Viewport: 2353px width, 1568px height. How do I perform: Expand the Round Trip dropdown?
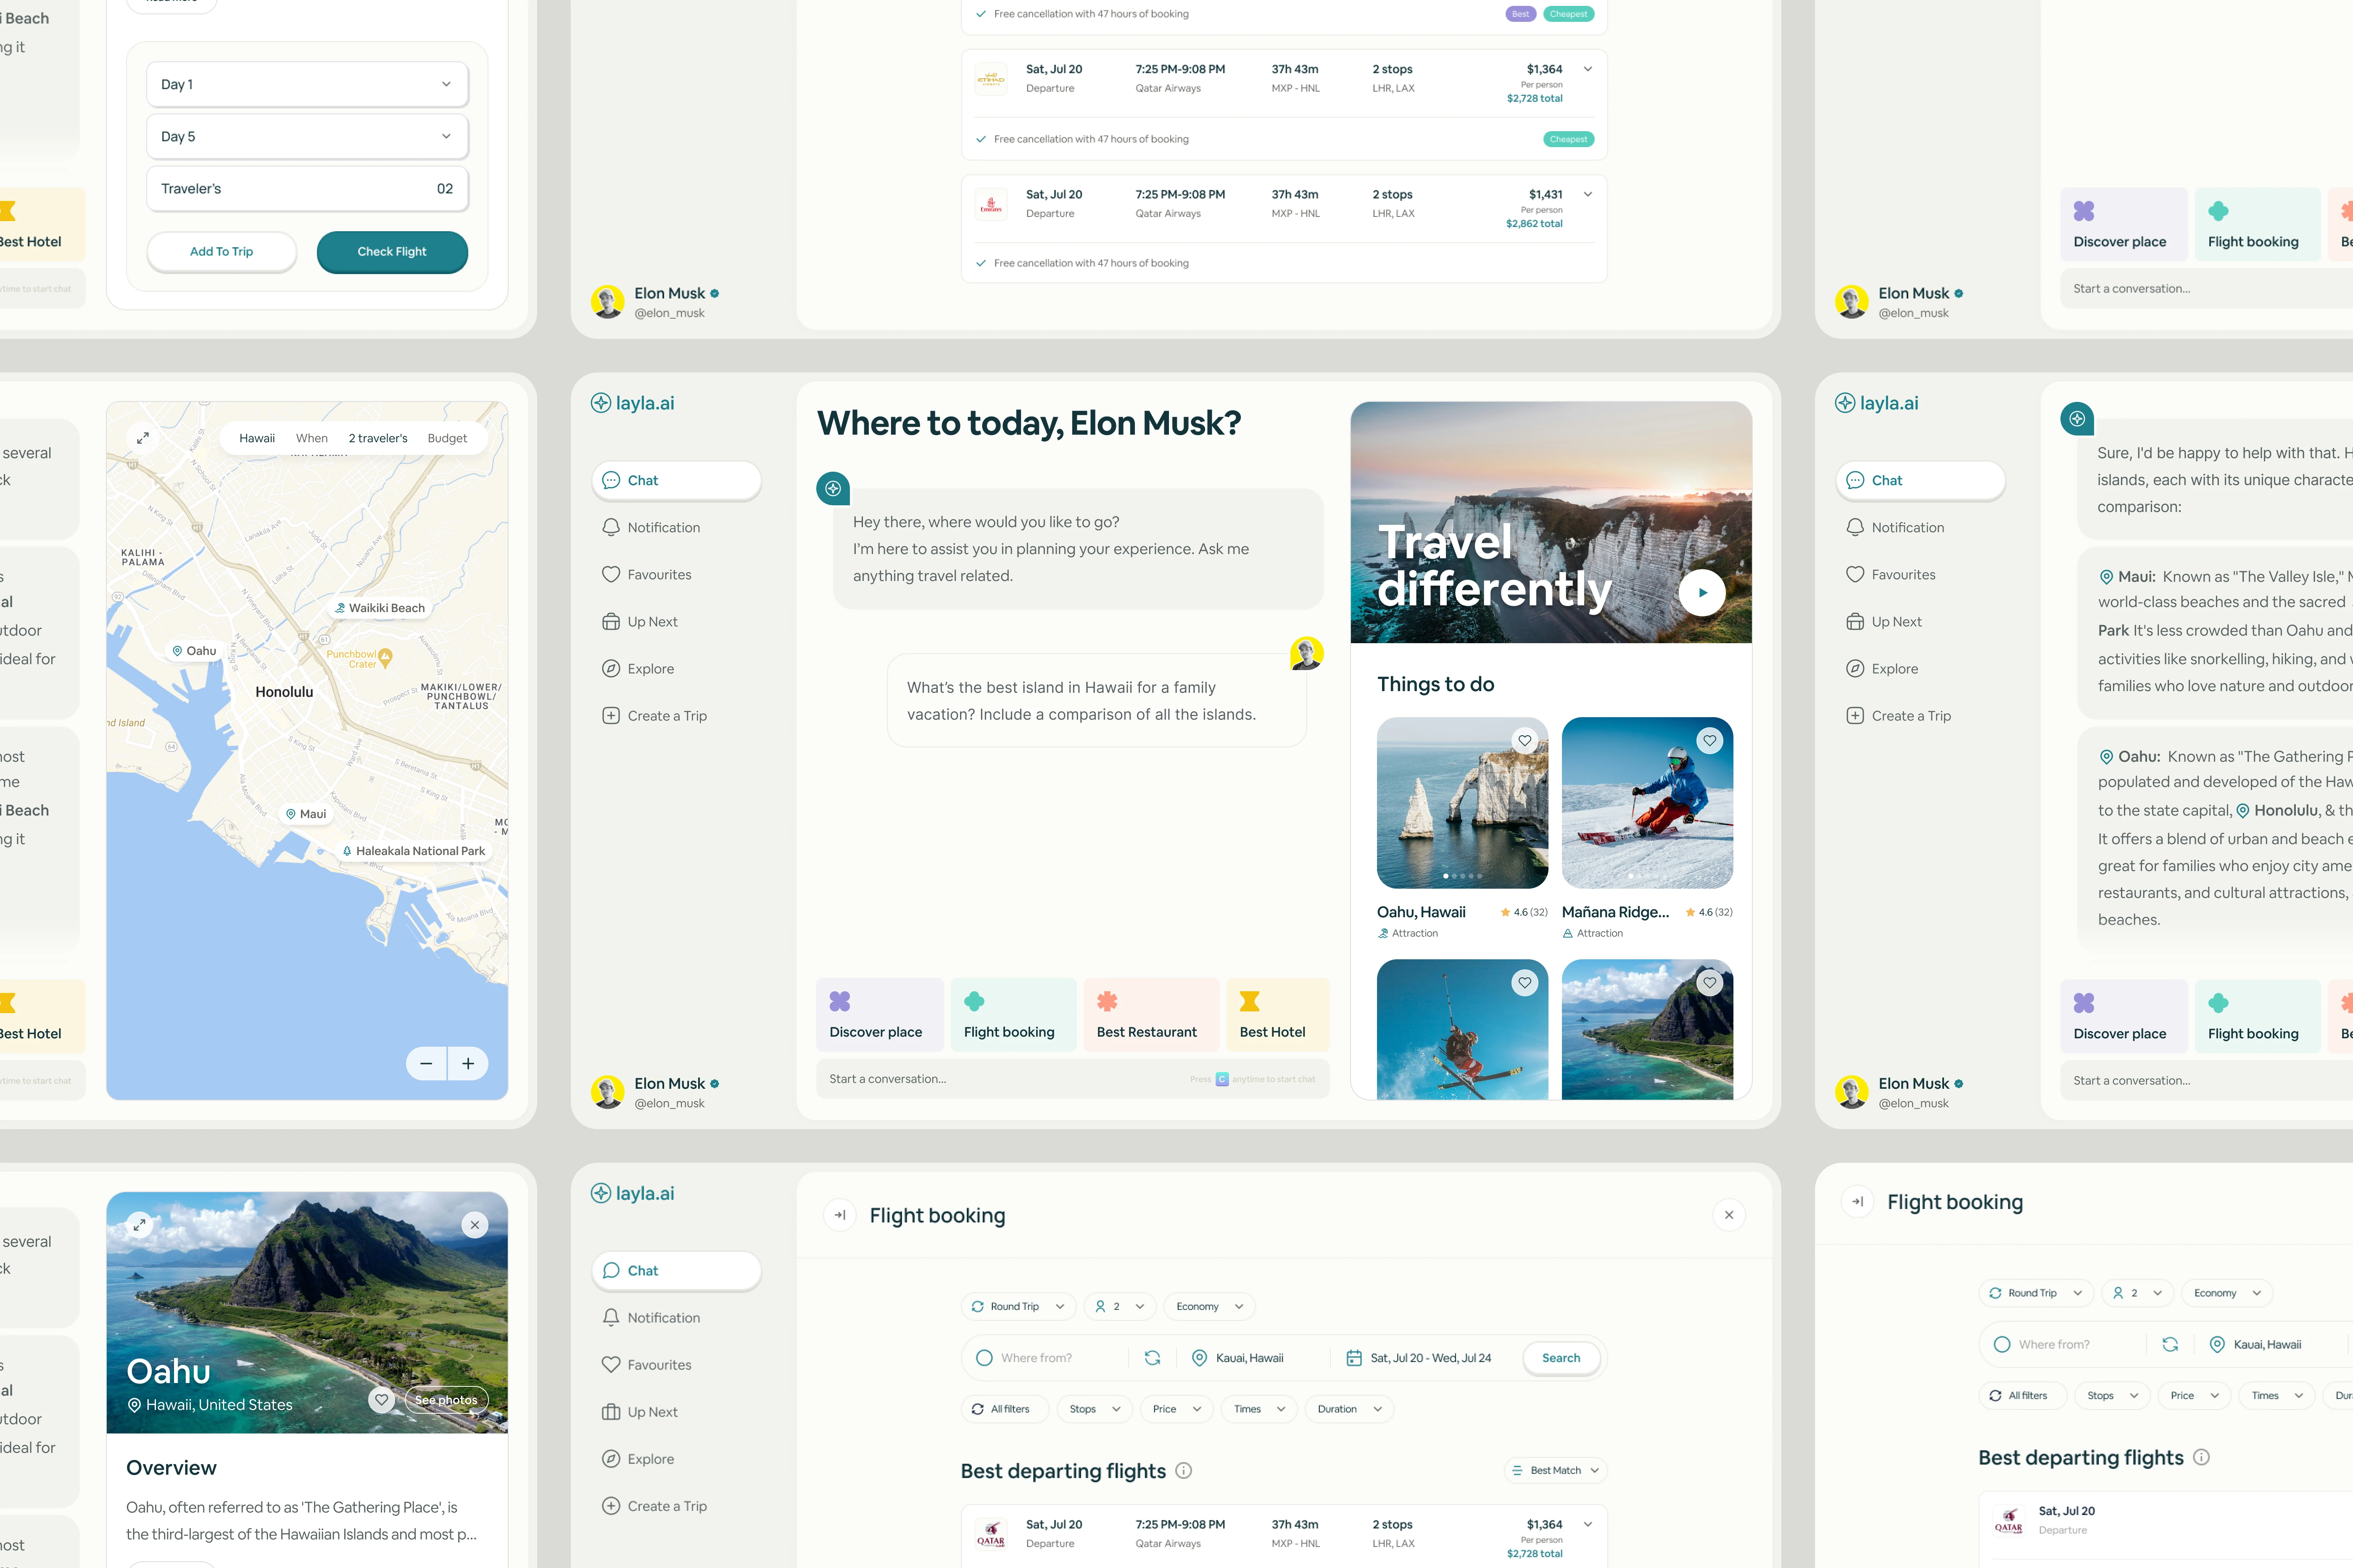[1018, 1306]
